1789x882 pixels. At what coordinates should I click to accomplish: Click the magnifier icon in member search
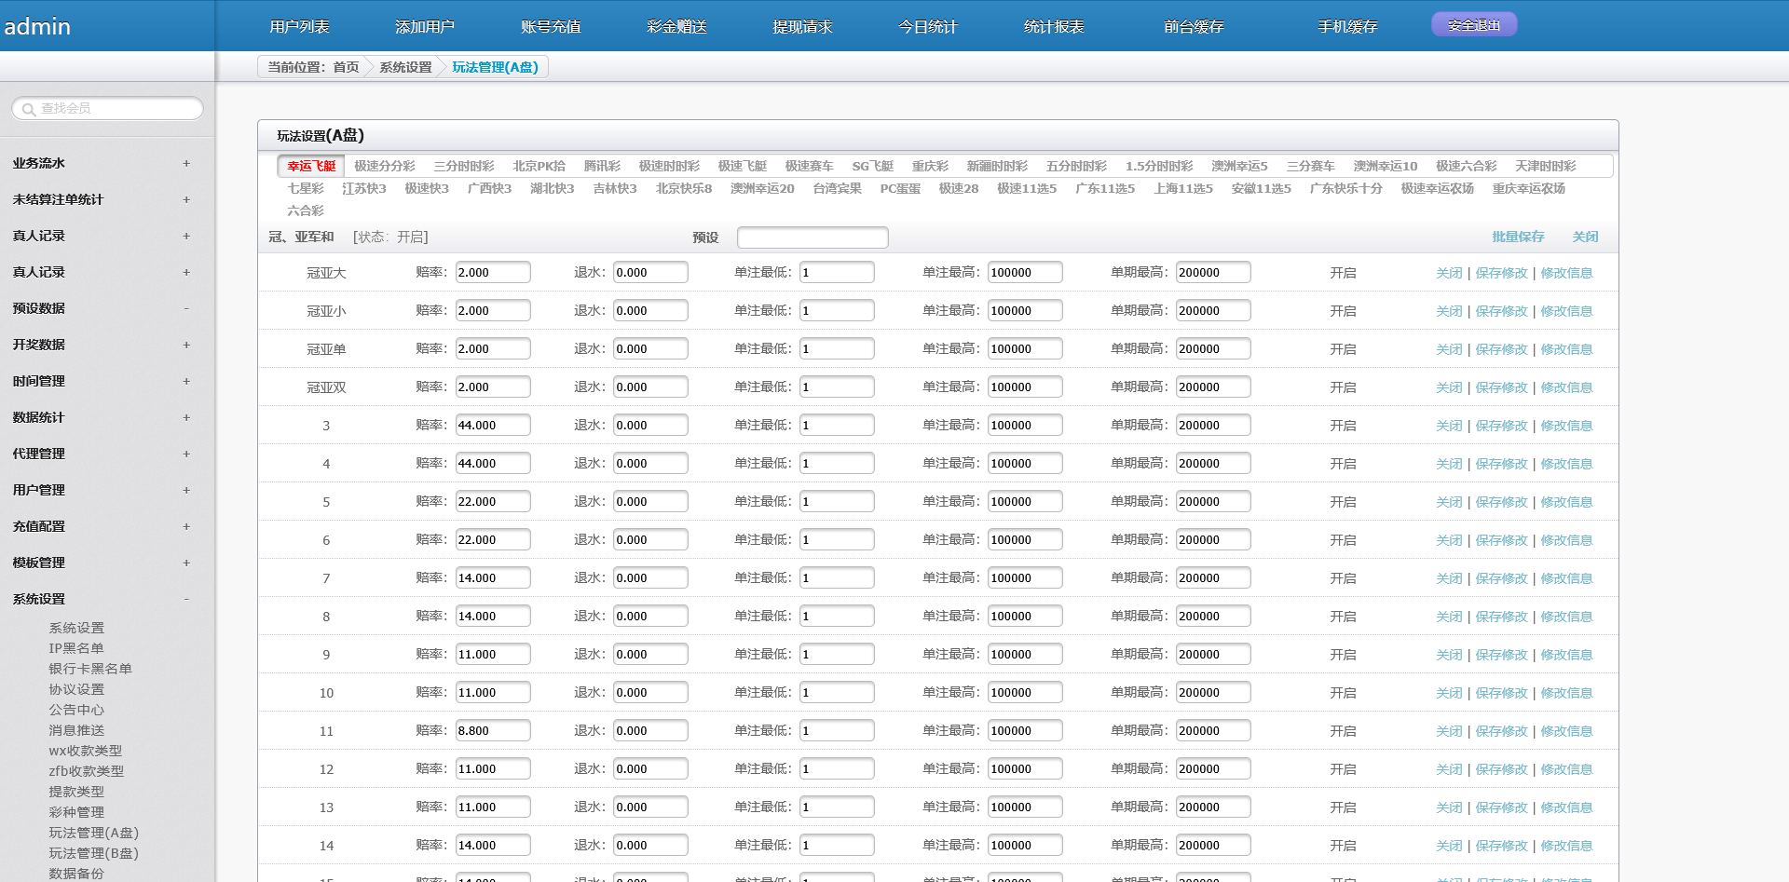click(x=29, y=109)
